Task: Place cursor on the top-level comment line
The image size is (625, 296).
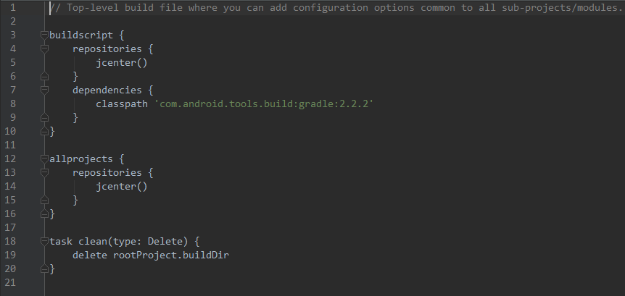Action: point(337,7)
